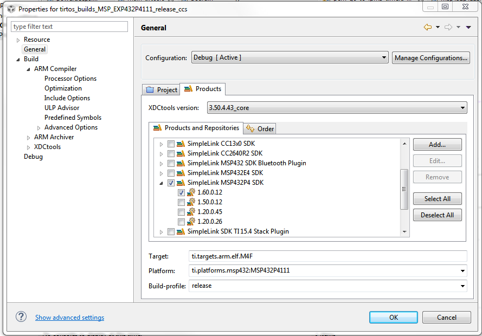Image resolution: width=482 pixels, height=336 pixels.
Task: Open Show advanced settings link
Action: 69,317
